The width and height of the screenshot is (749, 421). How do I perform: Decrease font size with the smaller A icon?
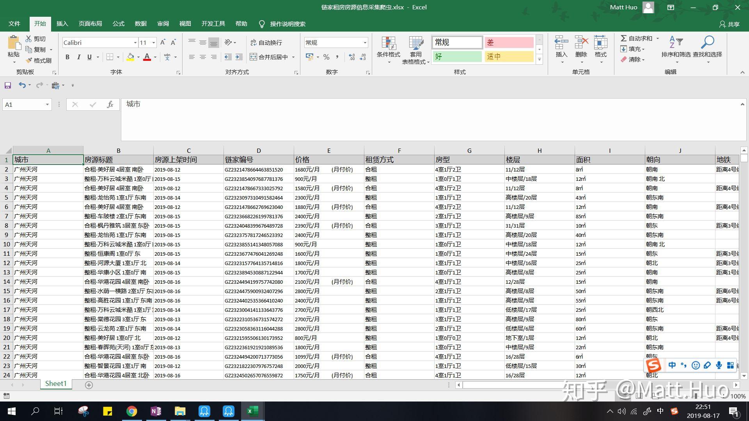click(173, 42)
